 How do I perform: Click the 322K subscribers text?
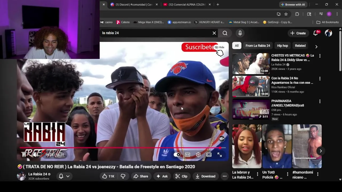[x=39, y=179]
